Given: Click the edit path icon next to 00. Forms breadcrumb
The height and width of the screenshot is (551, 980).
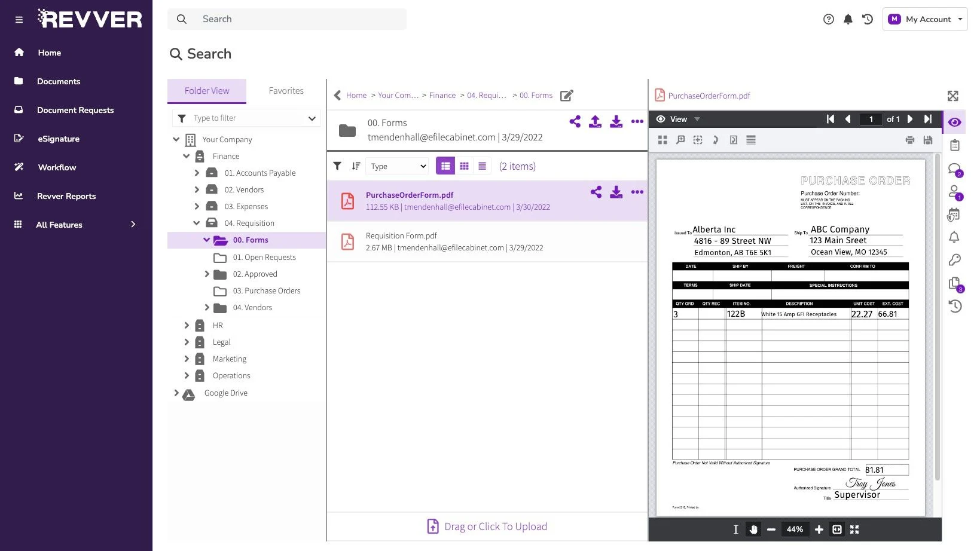Looking at the screenshot, I should tap(567, 96).
